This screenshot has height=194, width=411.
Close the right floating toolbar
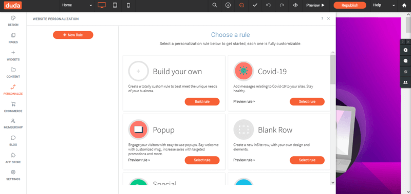(x=408, y=42)
